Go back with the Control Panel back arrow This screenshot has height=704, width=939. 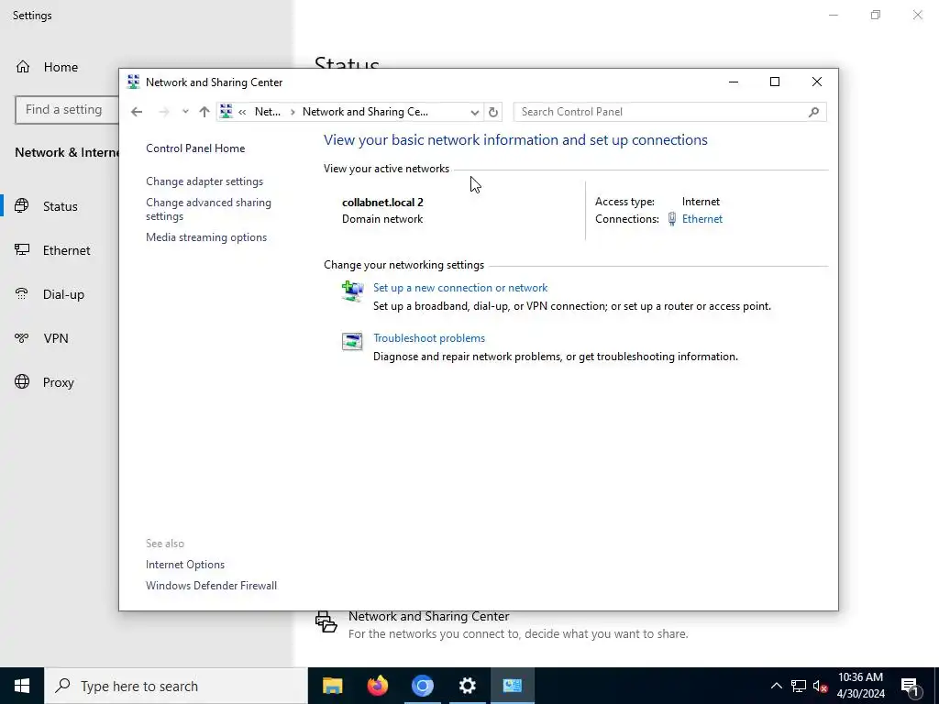(137, 112)
